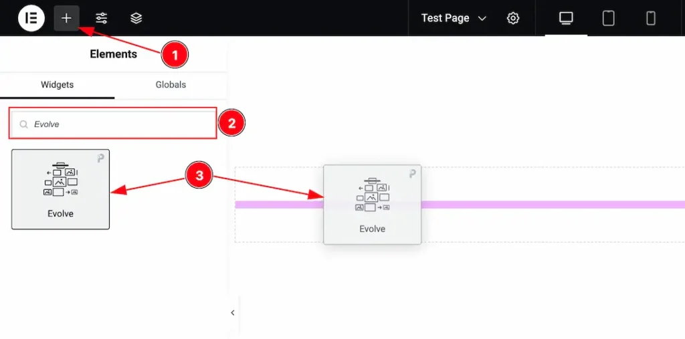Switch to mobile preview mode
This screenshot has width=685, height=339.
tap(650, 18)
